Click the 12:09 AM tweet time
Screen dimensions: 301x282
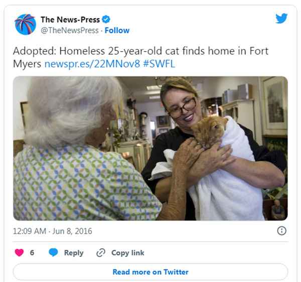(x=30, y=231)
